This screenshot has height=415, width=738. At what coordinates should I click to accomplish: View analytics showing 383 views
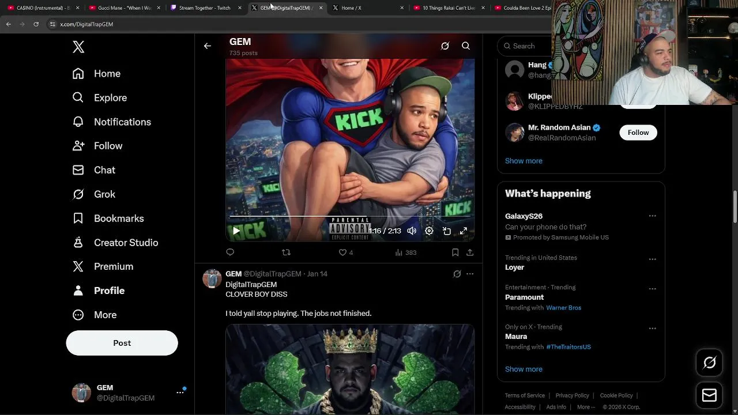point(406,252)
